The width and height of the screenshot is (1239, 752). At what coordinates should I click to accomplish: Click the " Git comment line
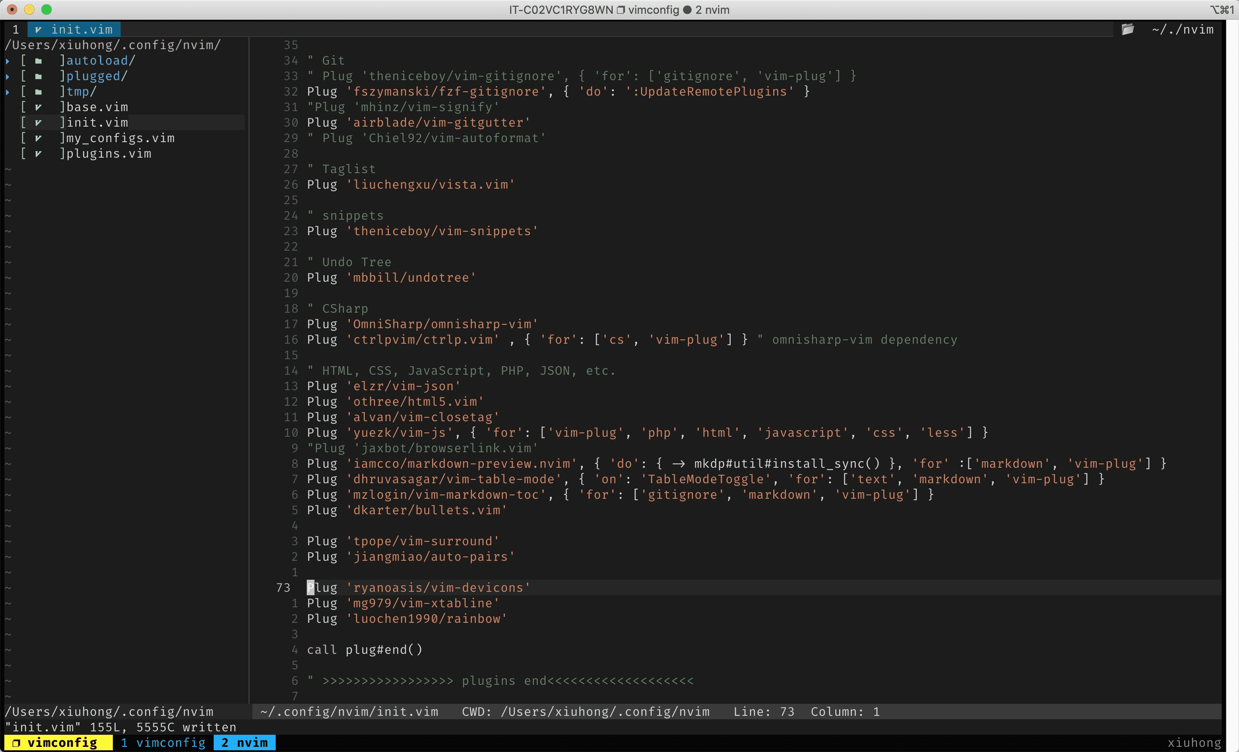tap(326, 61)
